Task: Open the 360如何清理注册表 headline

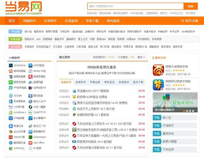Action: pos(102,67)
